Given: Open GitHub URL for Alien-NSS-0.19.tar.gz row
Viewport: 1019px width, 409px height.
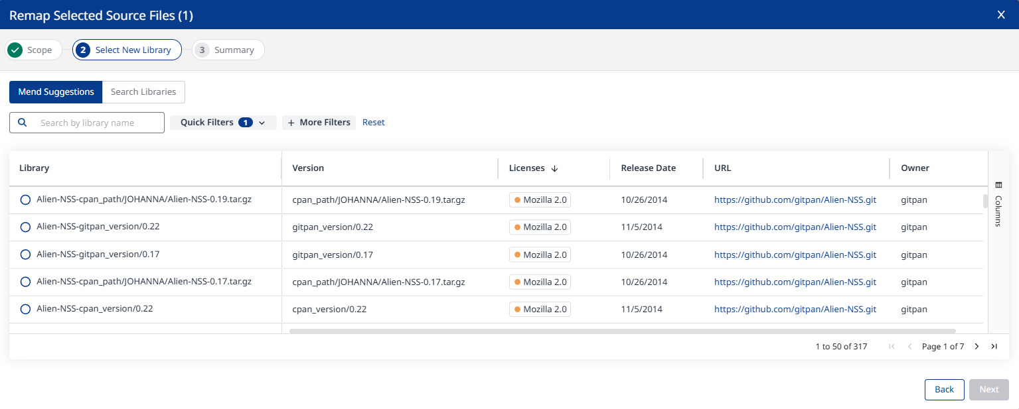Looking at the screenshot, I should (x=795, y=200).
